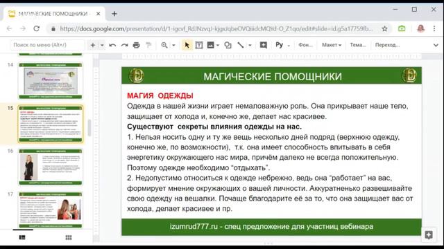Viewport: 444px width, 249px height.
Task: Click the menu search field
Action: [x=47, y=45]
